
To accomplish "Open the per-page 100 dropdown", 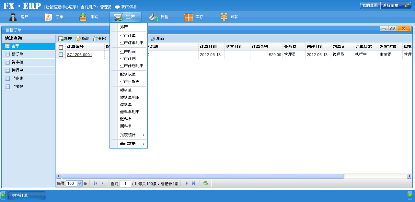I will pos(80,184).
